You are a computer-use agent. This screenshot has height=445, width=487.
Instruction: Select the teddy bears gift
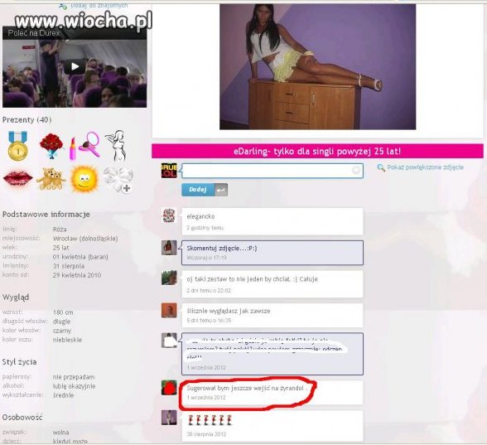[x=51, y=178]
